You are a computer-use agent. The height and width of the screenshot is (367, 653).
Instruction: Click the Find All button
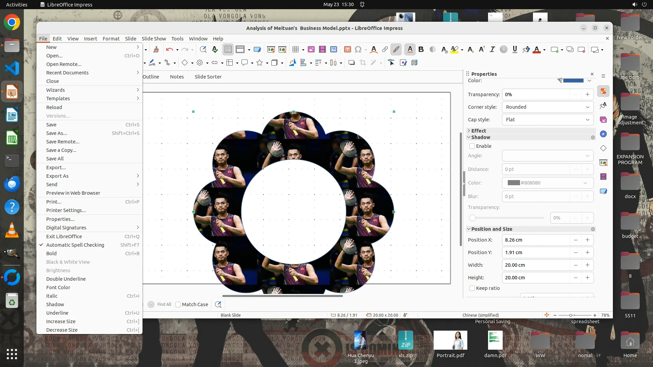(x=164, y=304)
